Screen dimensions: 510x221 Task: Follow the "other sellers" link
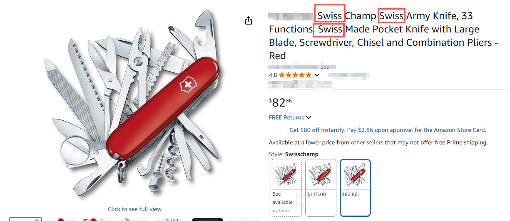[367, 142]
